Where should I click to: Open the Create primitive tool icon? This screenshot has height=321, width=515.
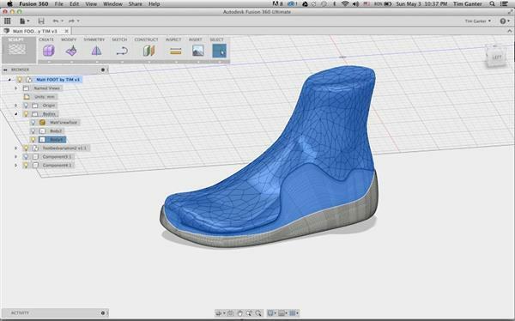(x=49, y=51)
